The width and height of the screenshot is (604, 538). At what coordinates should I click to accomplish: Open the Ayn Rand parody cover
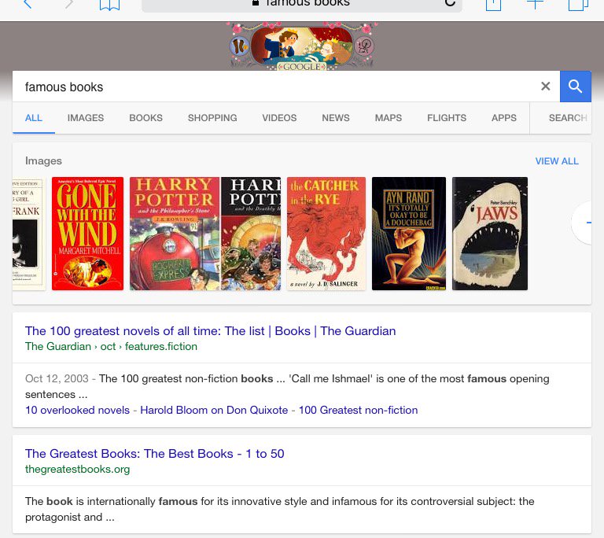coord(409,234)
